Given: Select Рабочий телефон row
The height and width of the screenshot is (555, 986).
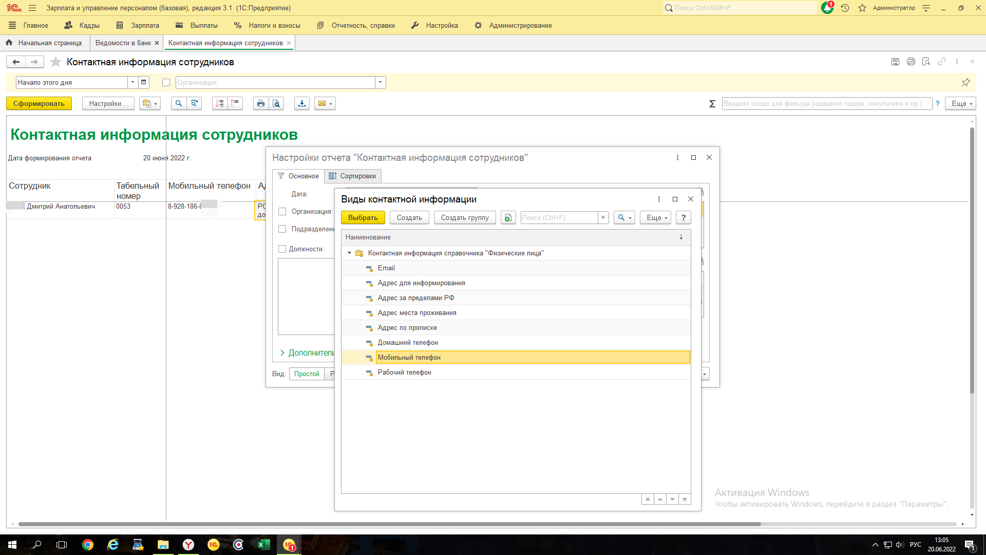Looking at the screenshot, I should coord(516,373).
